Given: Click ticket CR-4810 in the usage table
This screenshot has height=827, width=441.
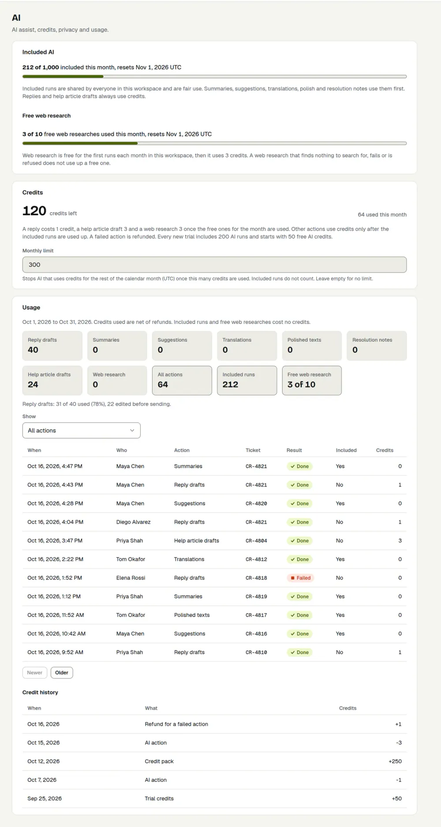Looking at the screenshot, I should point(256,652).
